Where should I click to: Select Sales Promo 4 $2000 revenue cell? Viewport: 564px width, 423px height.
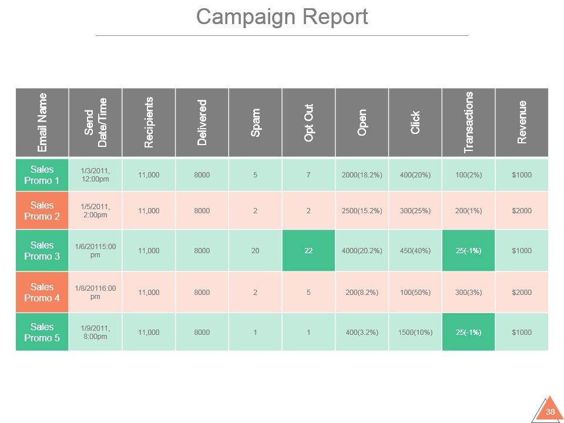pos(522,292)
